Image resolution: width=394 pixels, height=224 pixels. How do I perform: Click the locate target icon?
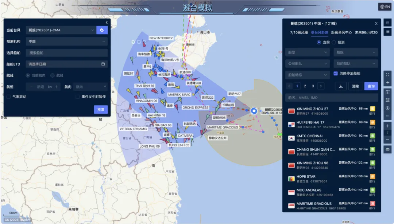click(387, 108)
